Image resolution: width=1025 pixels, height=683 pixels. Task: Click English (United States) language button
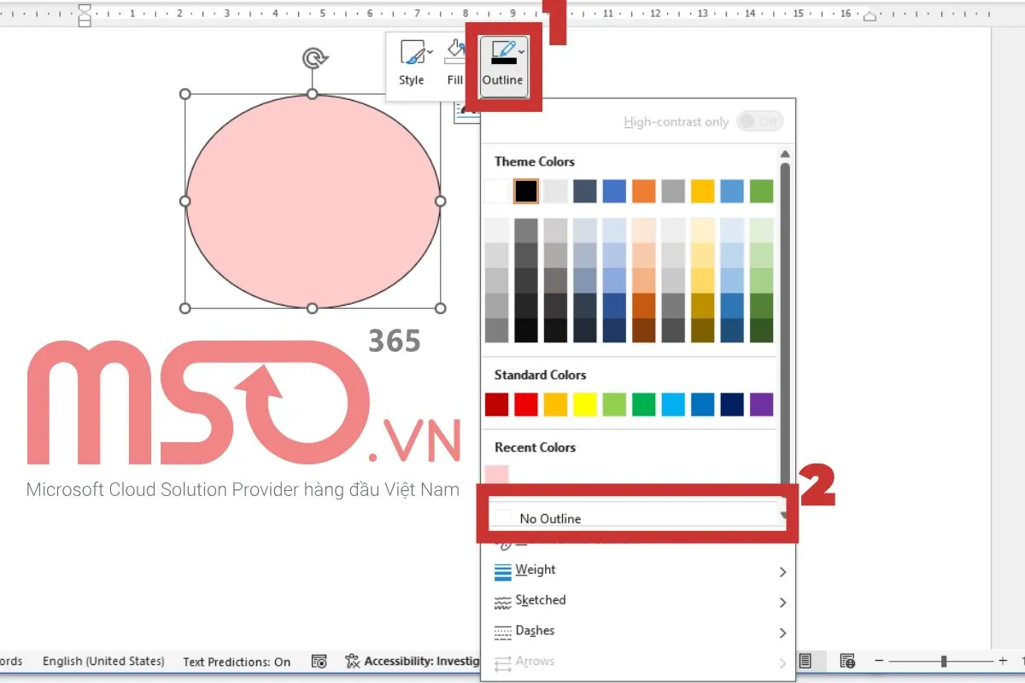(103, 661)
